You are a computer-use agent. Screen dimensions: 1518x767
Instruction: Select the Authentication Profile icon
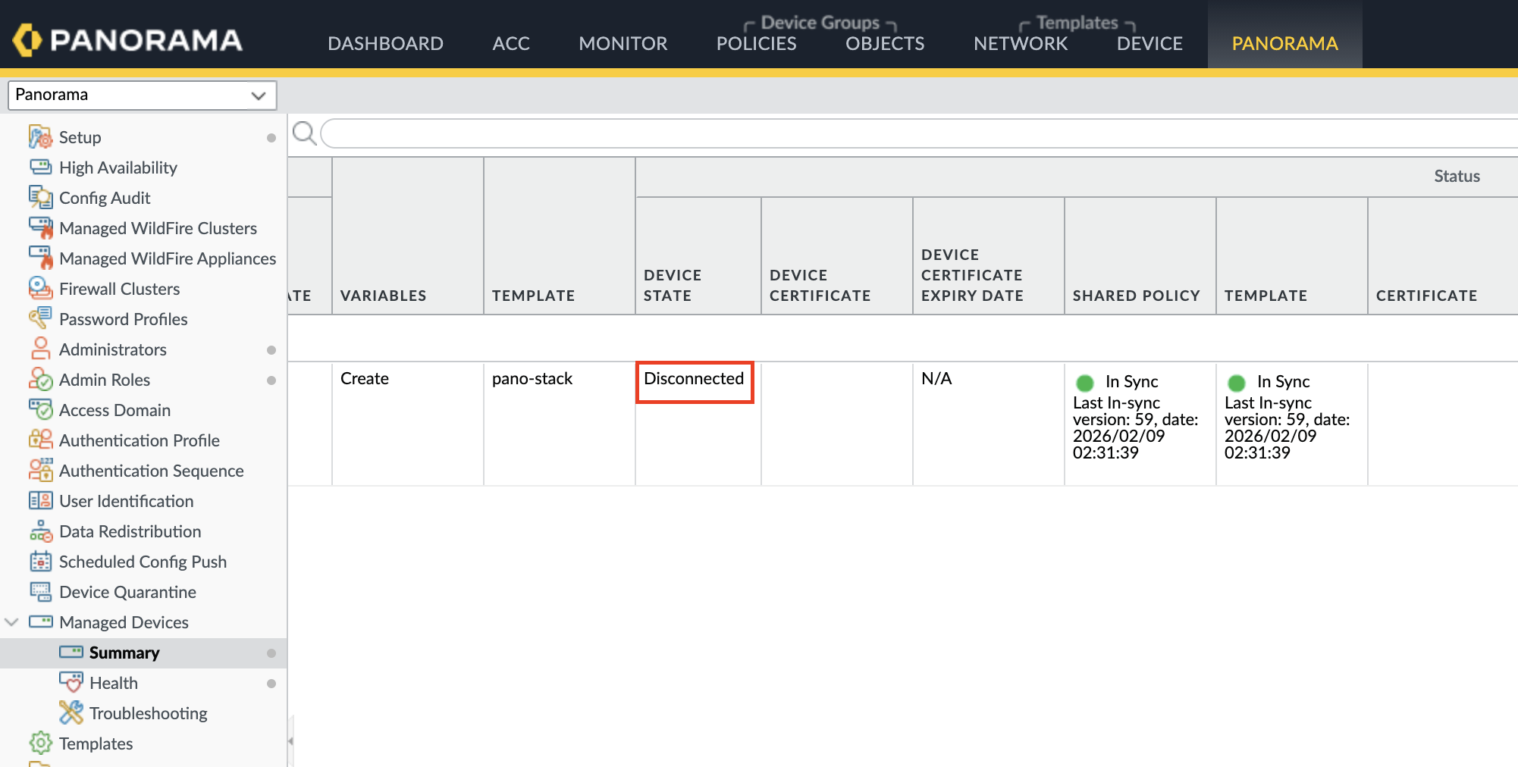tap(41, 440)
